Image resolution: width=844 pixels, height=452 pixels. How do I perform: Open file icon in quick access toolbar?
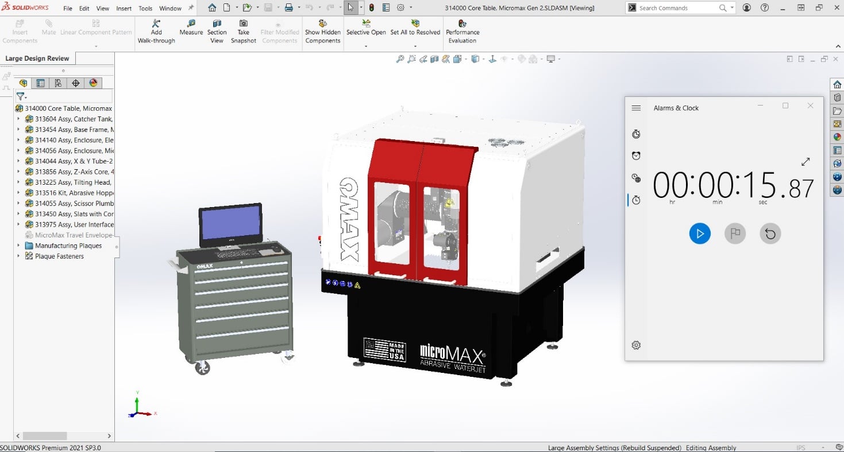click(x=247, y=8)
